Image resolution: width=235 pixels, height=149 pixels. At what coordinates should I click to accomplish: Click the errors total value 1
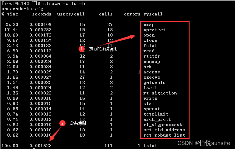click(x=139, y=146)
